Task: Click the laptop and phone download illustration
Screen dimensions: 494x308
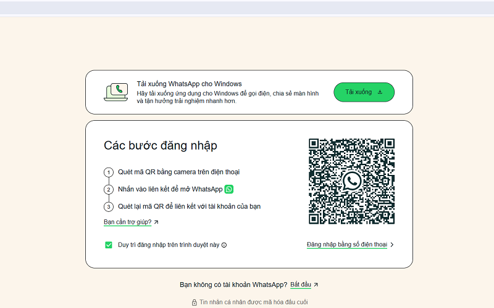Action: coord(116,92)
